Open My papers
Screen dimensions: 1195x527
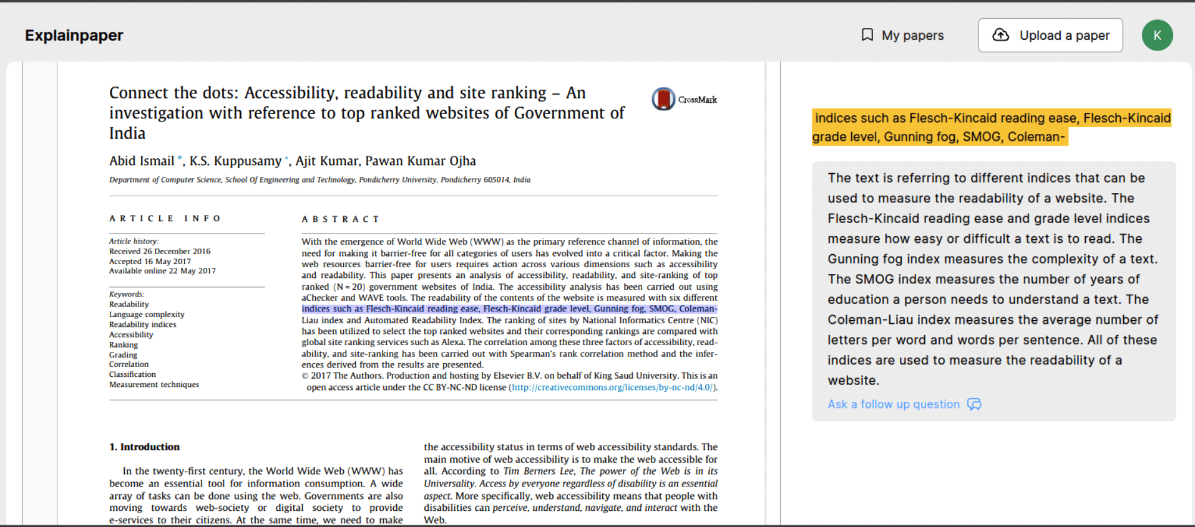(x=902, y=36)
